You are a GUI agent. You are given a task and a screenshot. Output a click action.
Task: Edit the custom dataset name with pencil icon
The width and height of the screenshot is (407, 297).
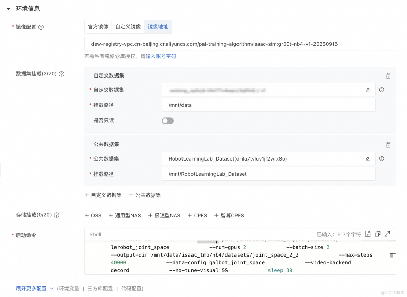pyautogui.click(x=367, y=90)
